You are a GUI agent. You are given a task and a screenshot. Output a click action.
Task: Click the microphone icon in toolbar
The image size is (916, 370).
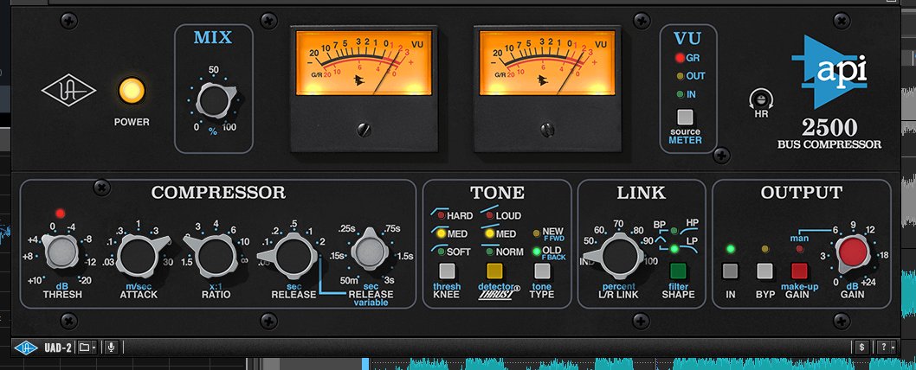(111, 348)
